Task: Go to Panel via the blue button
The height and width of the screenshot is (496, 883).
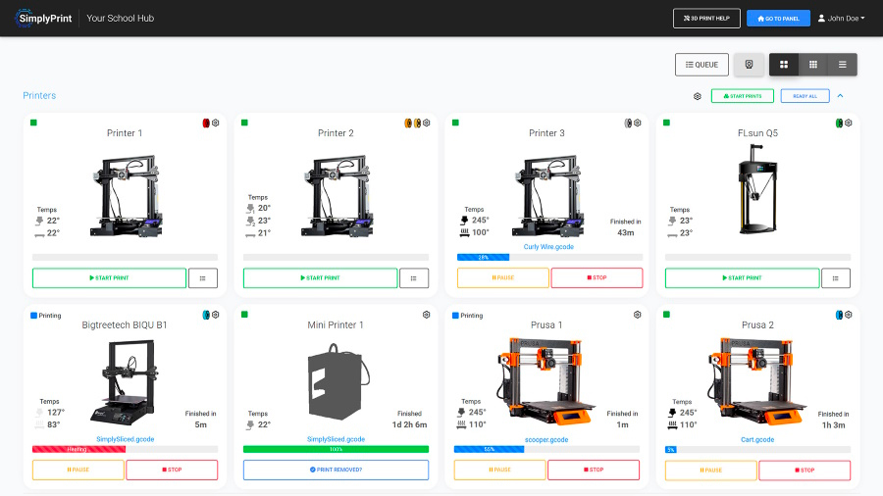Action: tap(778, 18)
